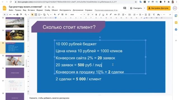Open the Инструменты menu
Screen dimensions: 179x100
65,10
